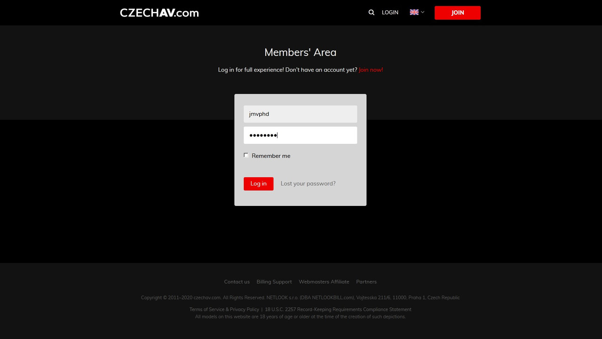Viewport: 602px width, 339px height.
Task: Open the 'Lost your password?' link
Action: (308, 184)
